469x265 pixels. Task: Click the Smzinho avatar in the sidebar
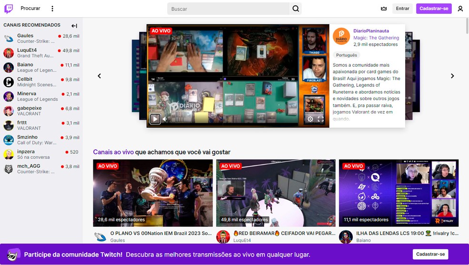tap(9, 140)
